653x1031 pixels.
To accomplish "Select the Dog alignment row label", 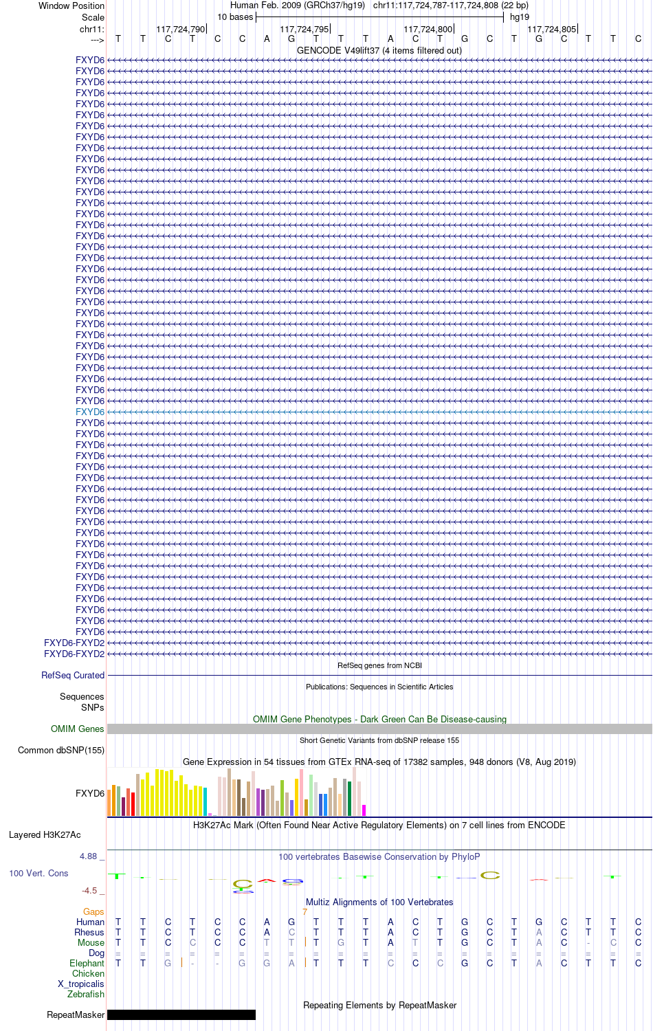I will click(96, 953).
